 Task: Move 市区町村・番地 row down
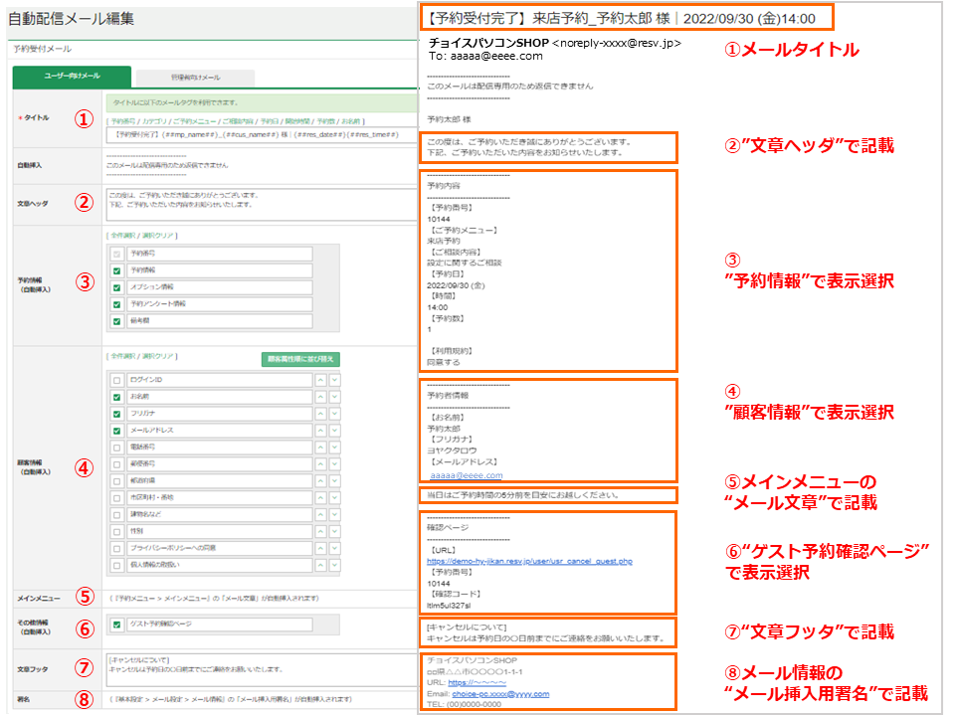pos(335,498)
